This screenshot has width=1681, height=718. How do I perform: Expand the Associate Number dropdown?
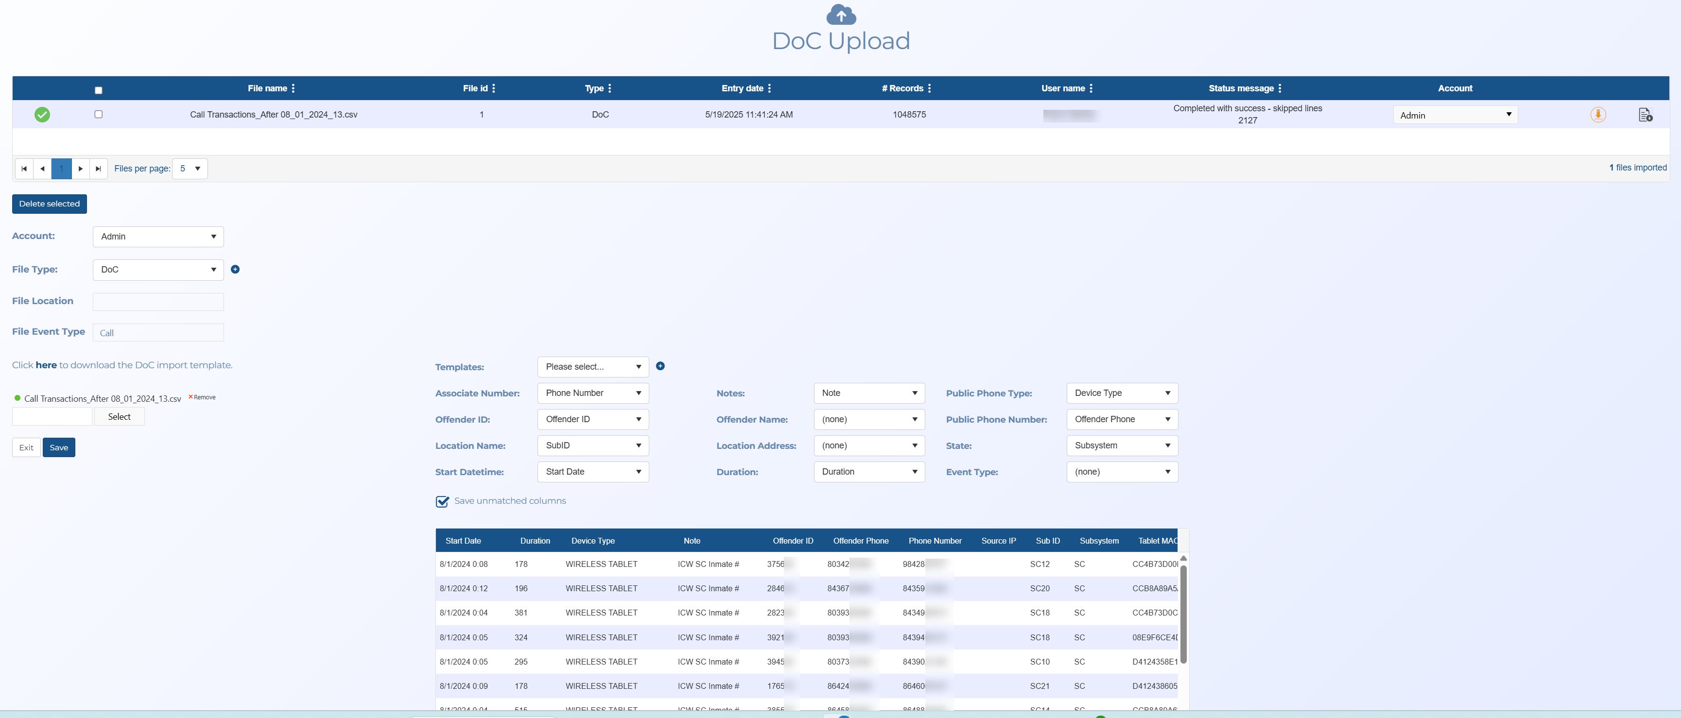592,393
